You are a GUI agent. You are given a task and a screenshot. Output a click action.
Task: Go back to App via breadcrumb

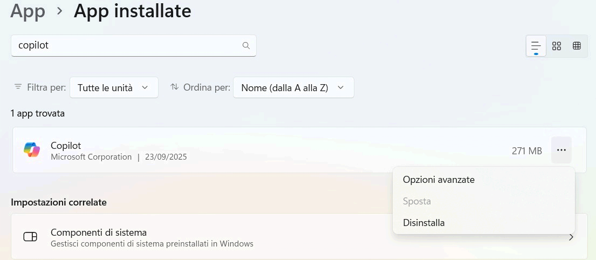pos(28,11)
